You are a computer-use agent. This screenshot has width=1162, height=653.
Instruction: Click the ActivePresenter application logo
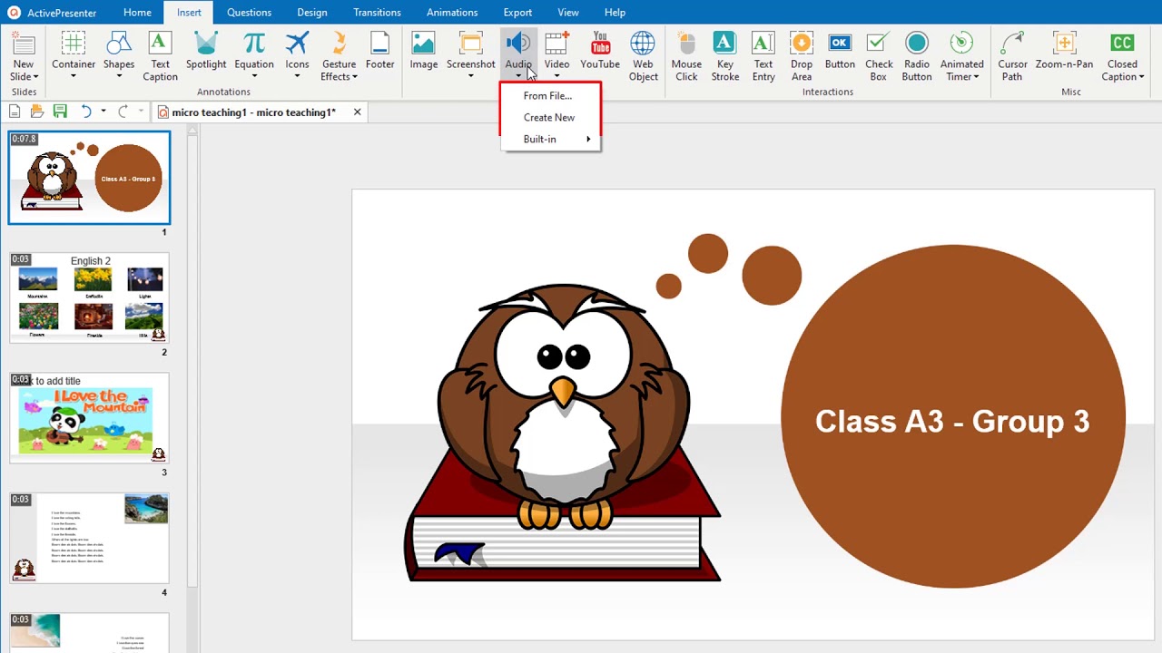(x=14, y=13)
